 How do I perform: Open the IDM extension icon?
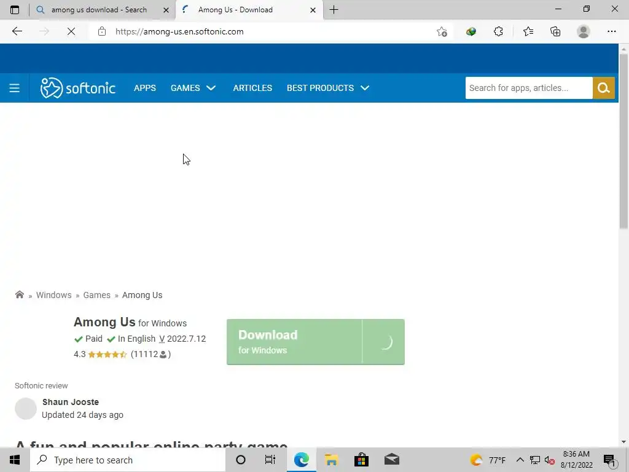pos(471,31)
